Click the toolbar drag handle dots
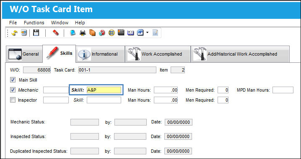Screen dimensions: 301x159 [x=8, y=33]
